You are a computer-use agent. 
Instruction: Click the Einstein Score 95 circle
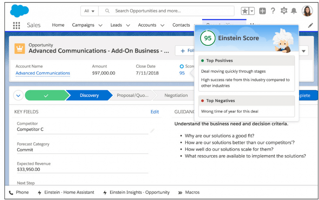[x=208, y=38]
